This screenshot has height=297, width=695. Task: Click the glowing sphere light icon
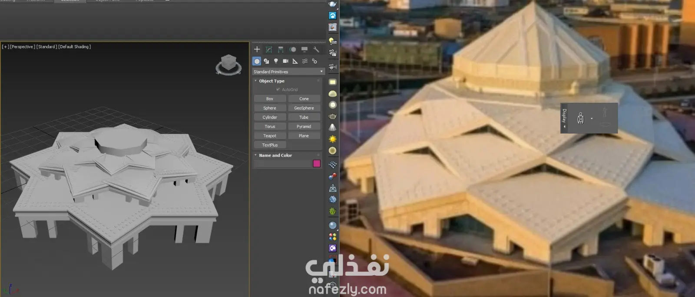click(x=332, y=105)
